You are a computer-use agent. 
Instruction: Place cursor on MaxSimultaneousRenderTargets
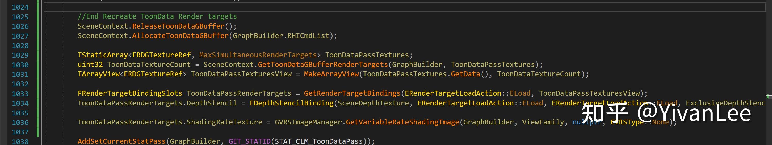tap(258, 55)
